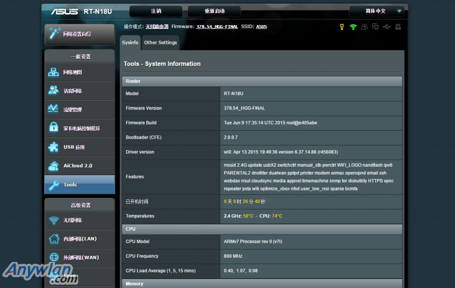Click the Firmware Version value in table
The height and width of the screenshot is (288, 455).
(245, 108)
